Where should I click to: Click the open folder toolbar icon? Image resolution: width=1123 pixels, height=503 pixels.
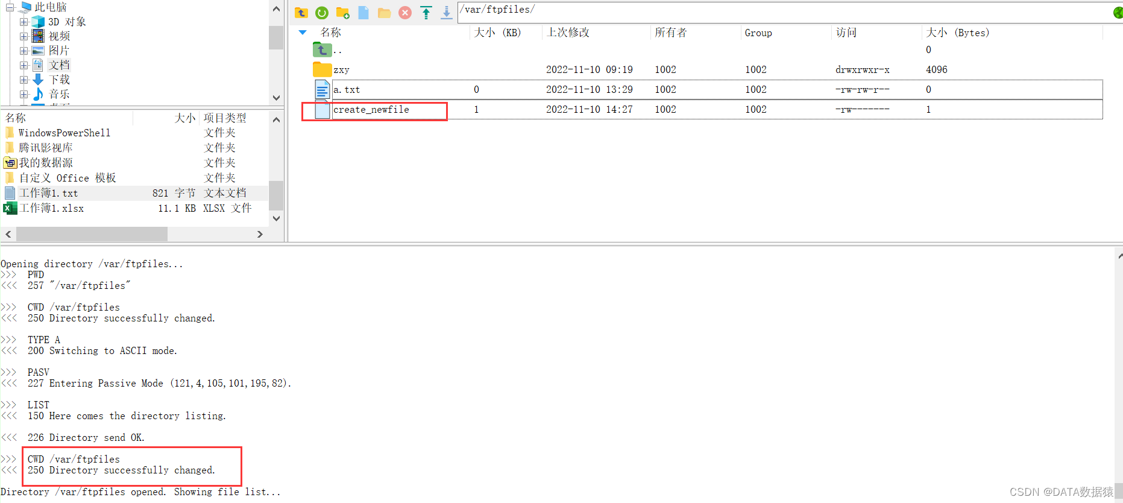click(384, 13)
